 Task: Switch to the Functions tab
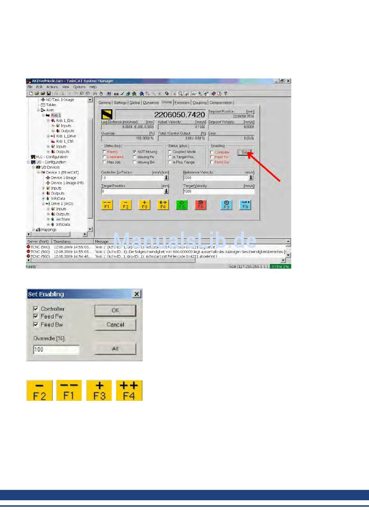tap(182, 103)
